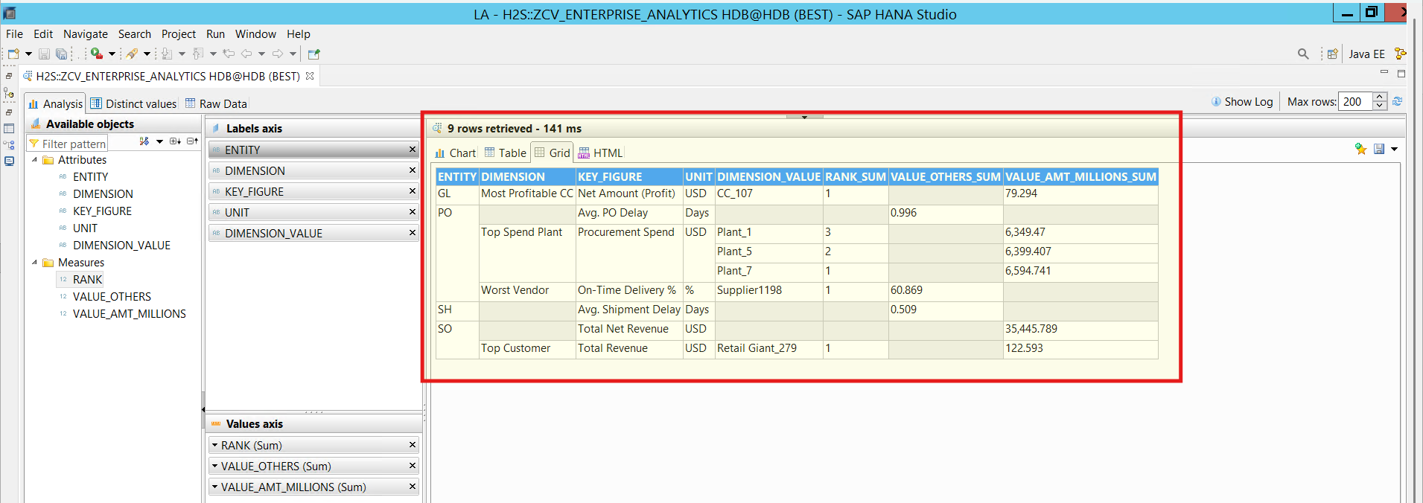Remove VALUE_OTHERS (Sum) from Values axis
The height and width of the screenshot is (503, 1423).
[x=413, y=466]
